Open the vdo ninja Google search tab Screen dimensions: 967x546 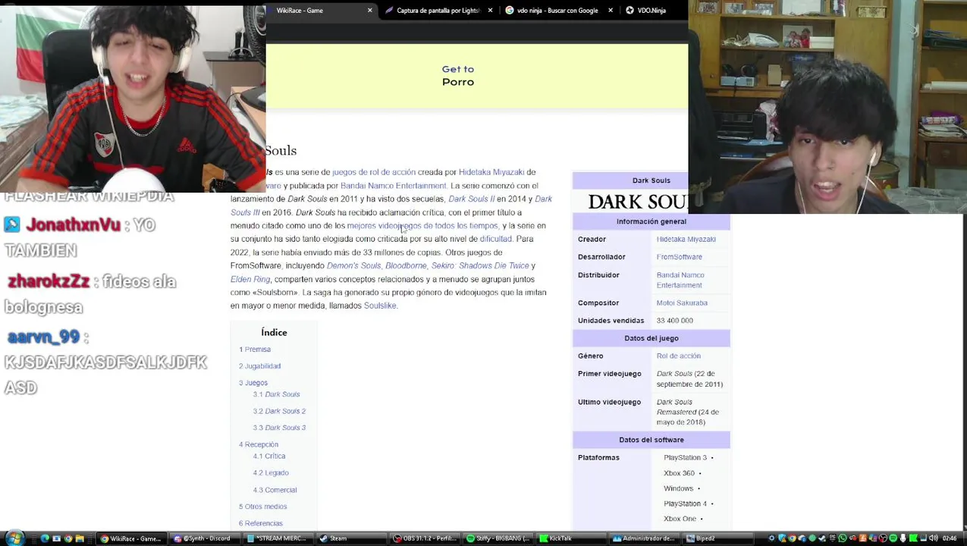click(557, 11)
